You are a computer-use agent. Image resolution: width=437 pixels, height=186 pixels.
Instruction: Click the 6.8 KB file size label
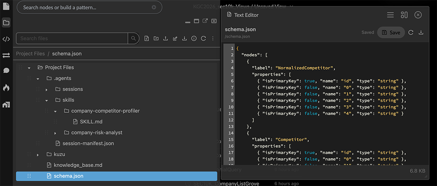[x=418, y=170]
